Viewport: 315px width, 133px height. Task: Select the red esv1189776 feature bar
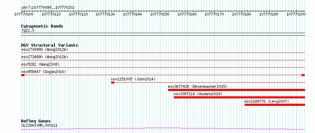[275, 105]
